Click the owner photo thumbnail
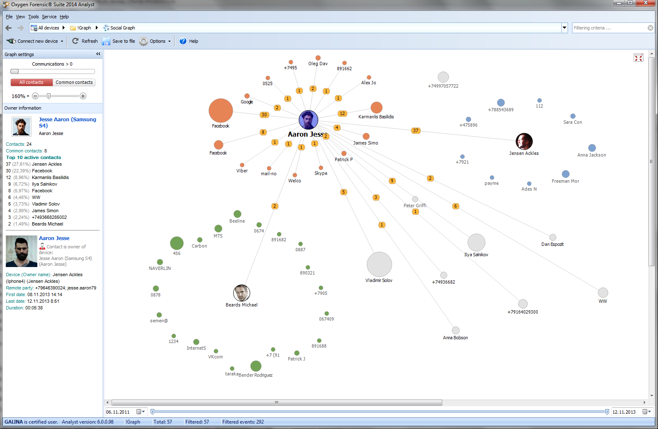This screenshot has height=429, width=658. [21, 127]
